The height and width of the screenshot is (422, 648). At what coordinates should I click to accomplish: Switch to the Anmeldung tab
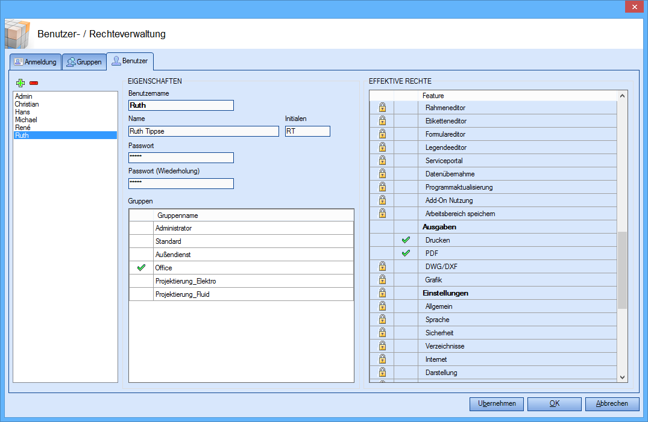(36, 62)
